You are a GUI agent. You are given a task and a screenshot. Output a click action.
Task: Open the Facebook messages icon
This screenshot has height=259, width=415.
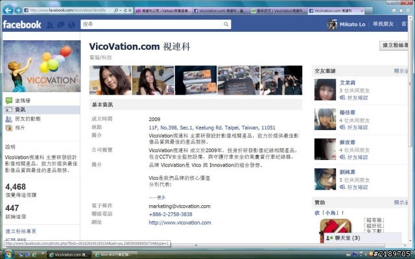coord(60,25)
